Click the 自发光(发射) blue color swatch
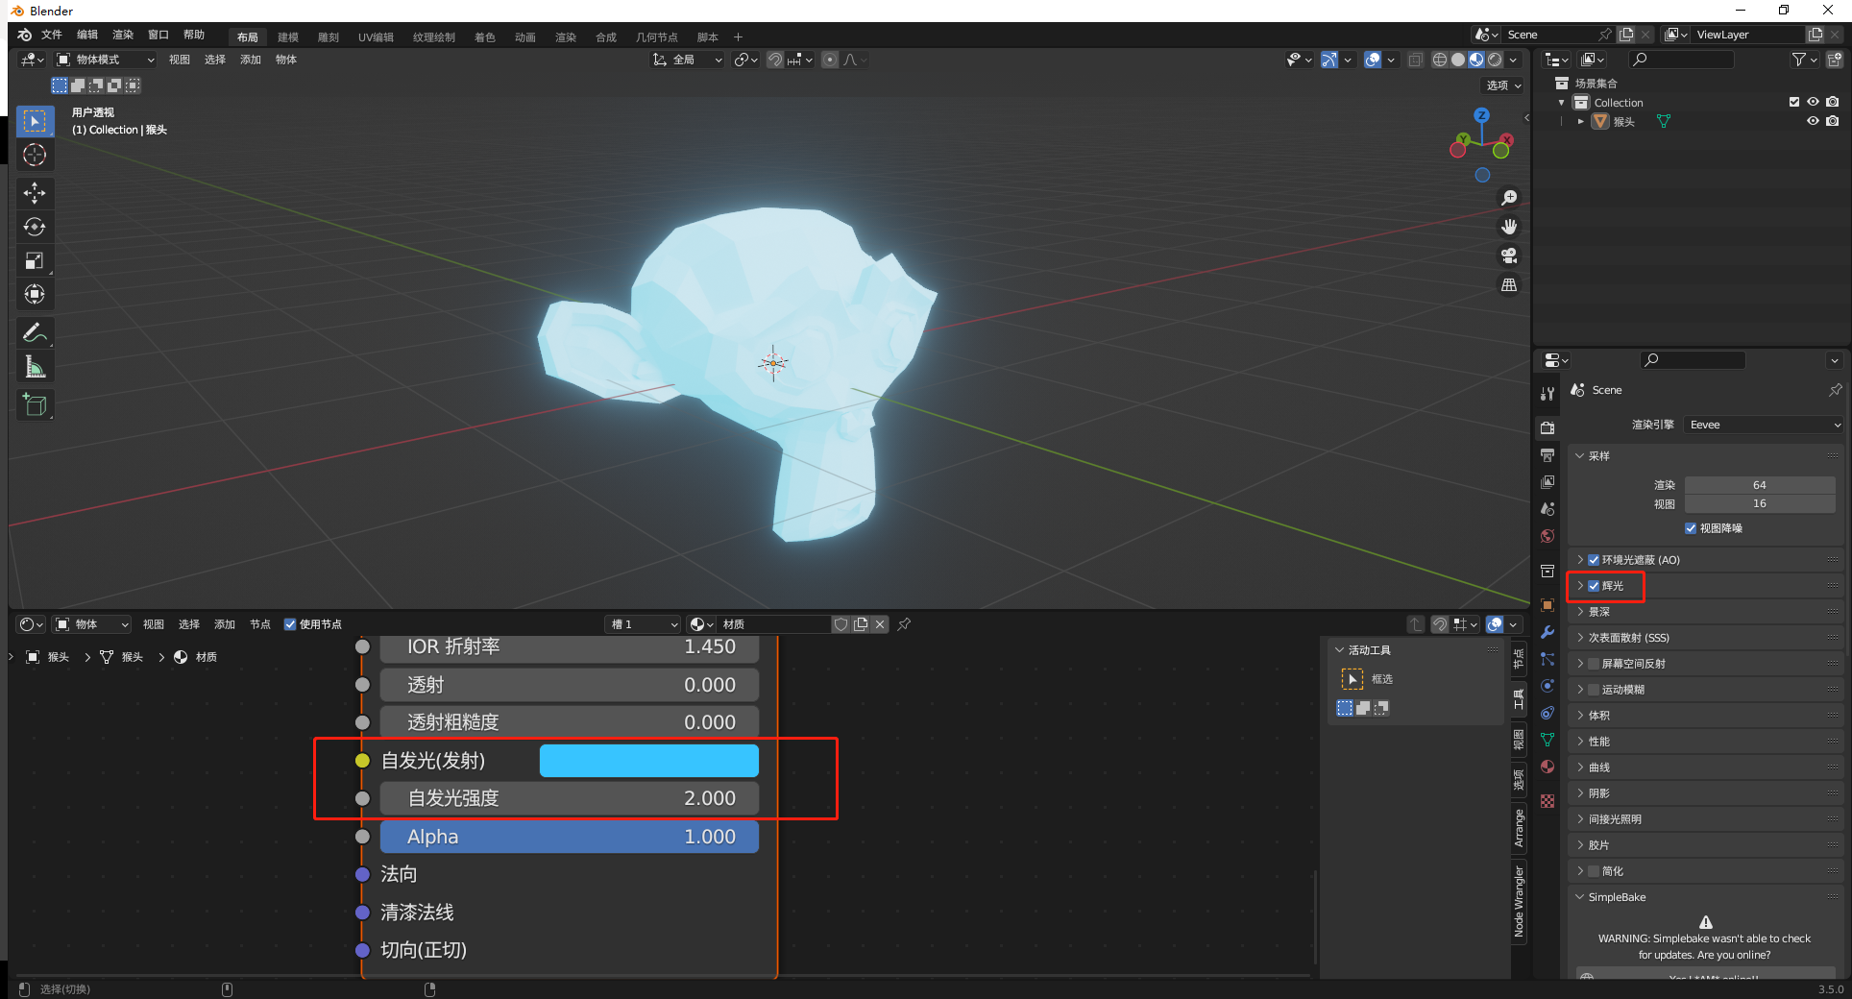The image size is (1852, 999). tap(649, 761)
